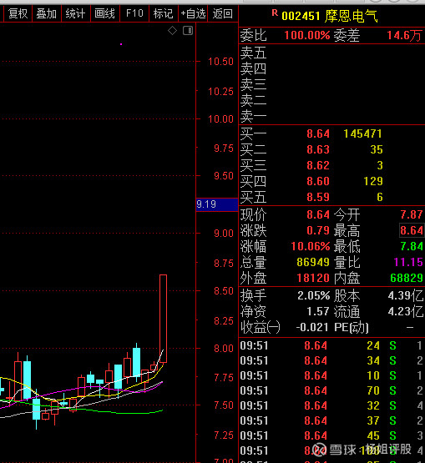This screenshot has width=425, height=463.
Task: Select 买一 price 8.64
Action: 318,133
